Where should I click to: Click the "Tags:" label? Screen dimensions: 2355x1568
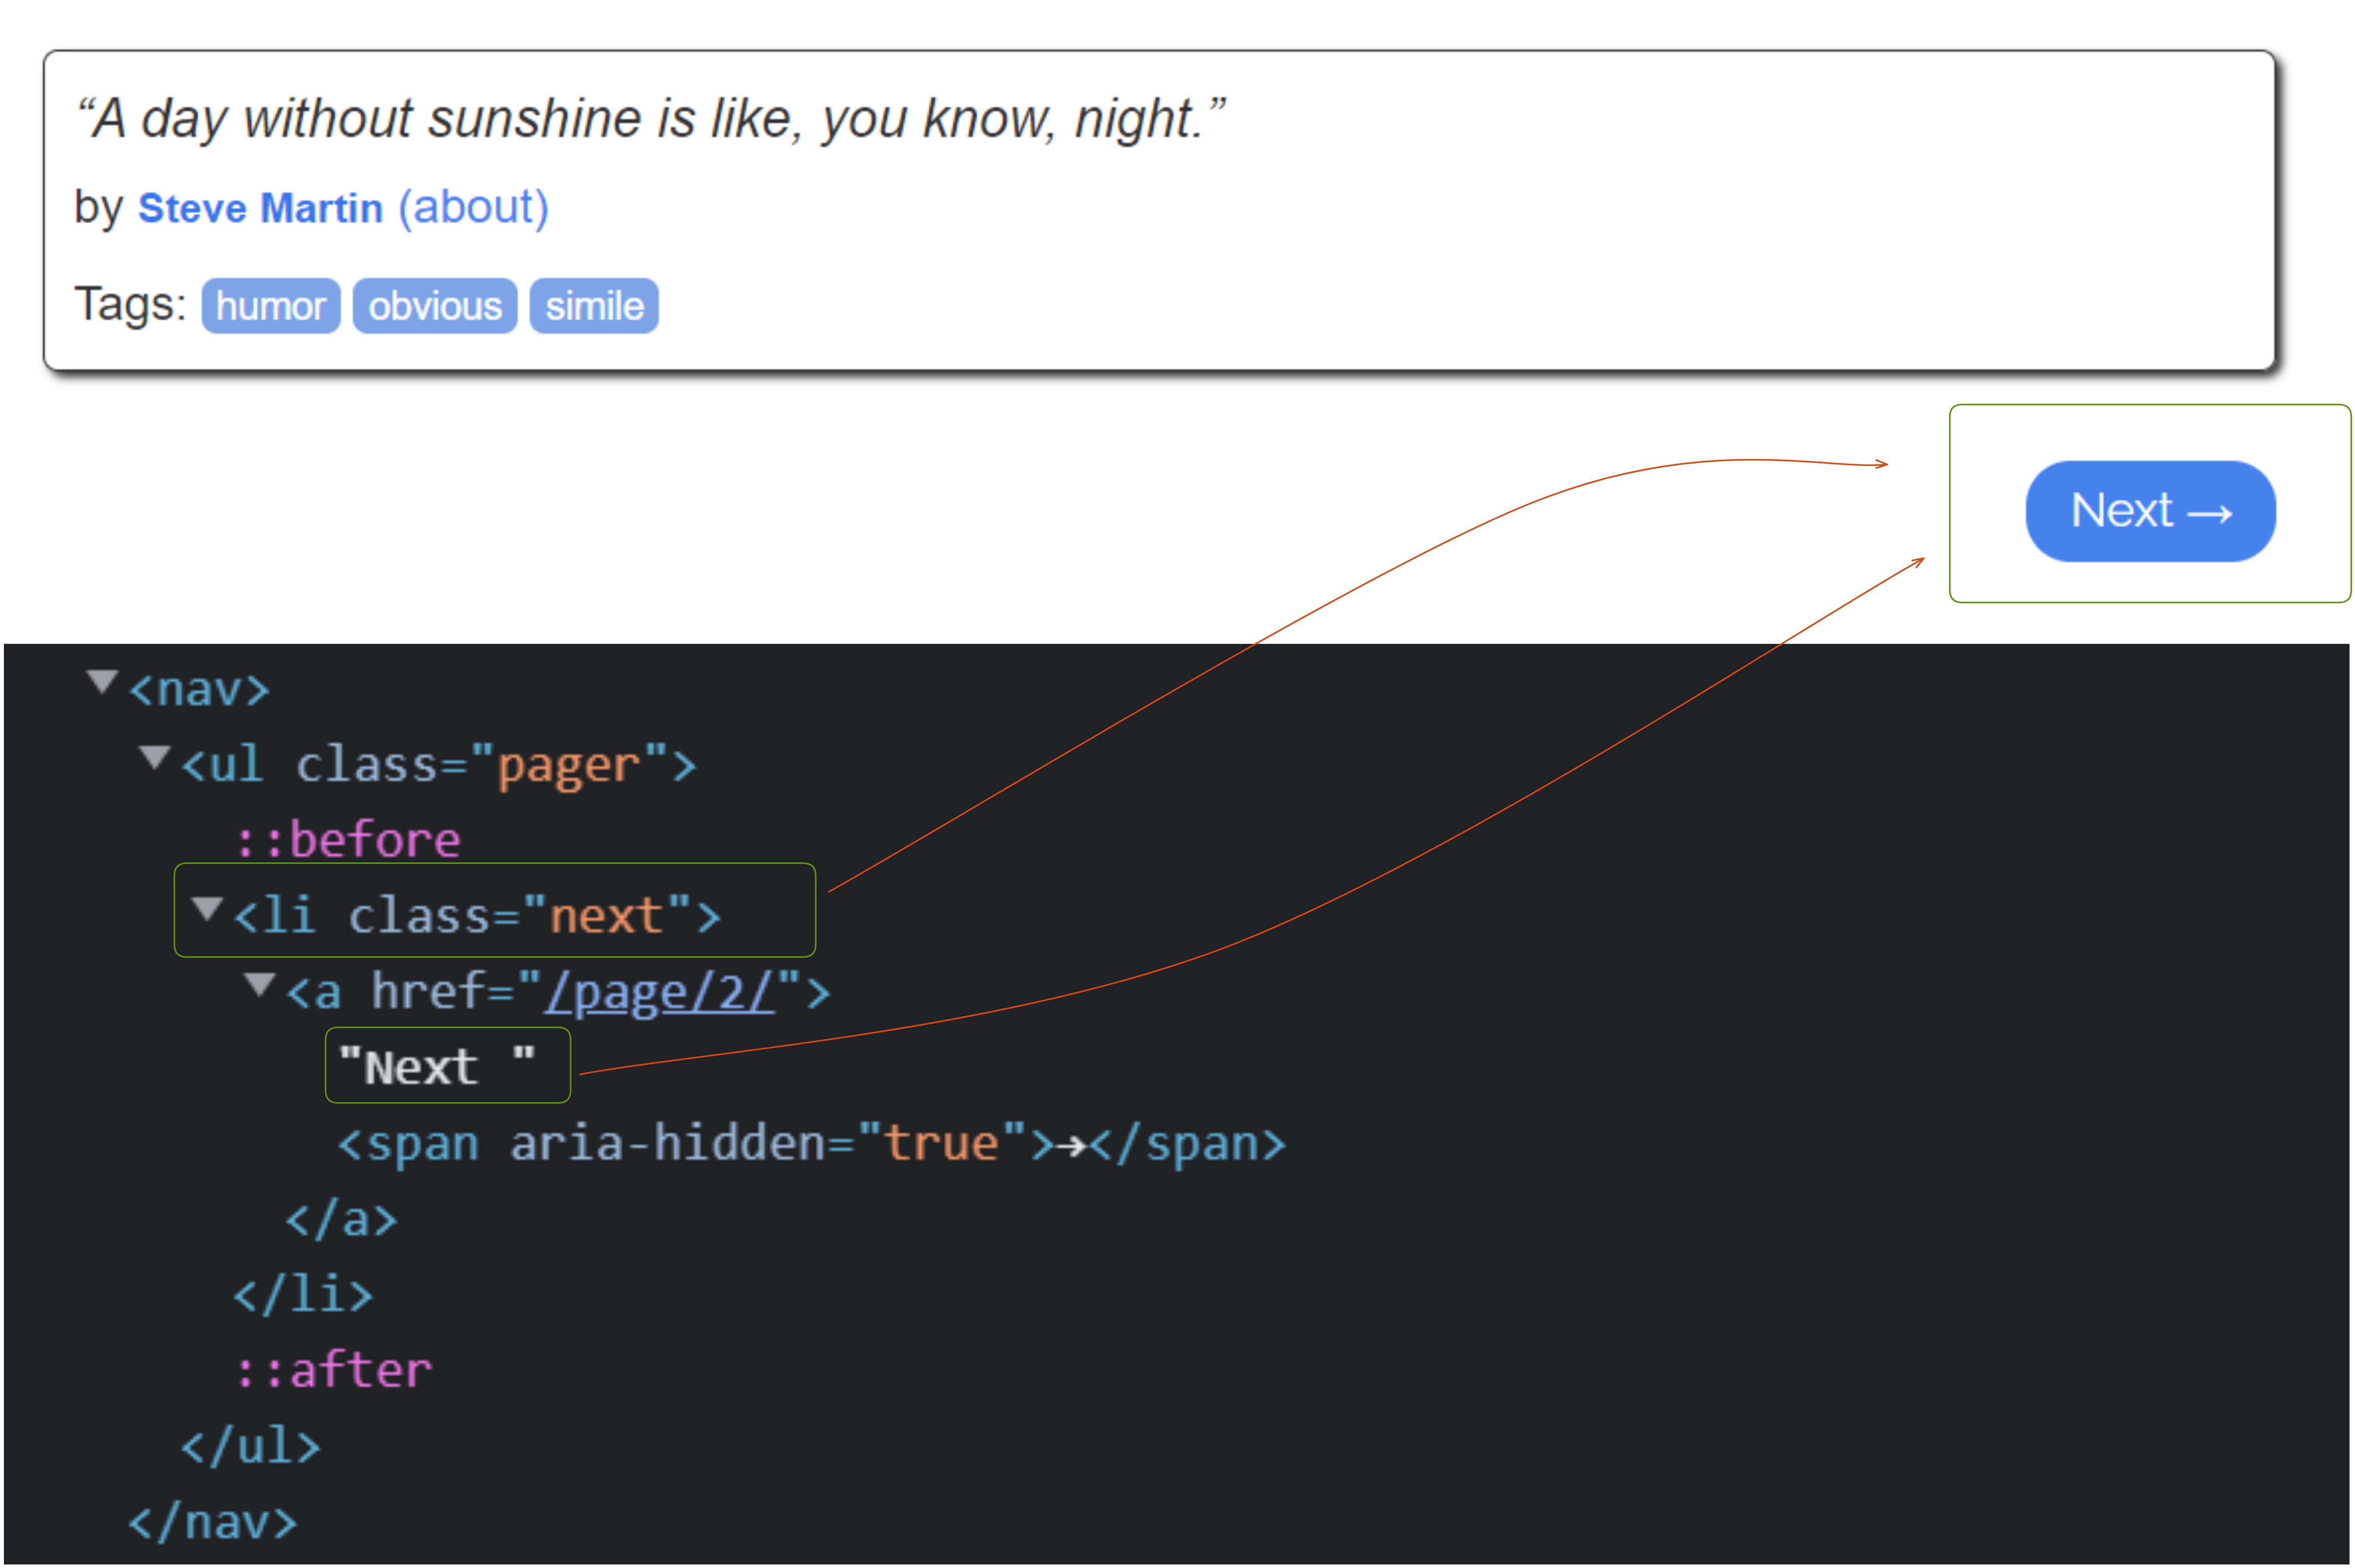click(x=130, y=304)
